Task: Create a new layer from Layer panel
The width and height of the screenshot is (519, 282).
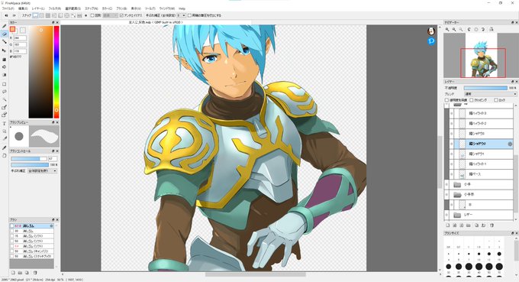Action: click(x=447, y=225)
